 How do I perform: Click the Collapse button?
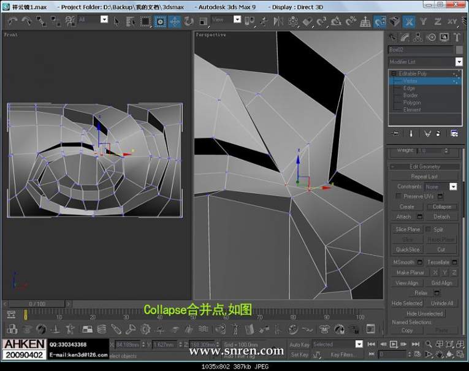click(x=441, y=207)
